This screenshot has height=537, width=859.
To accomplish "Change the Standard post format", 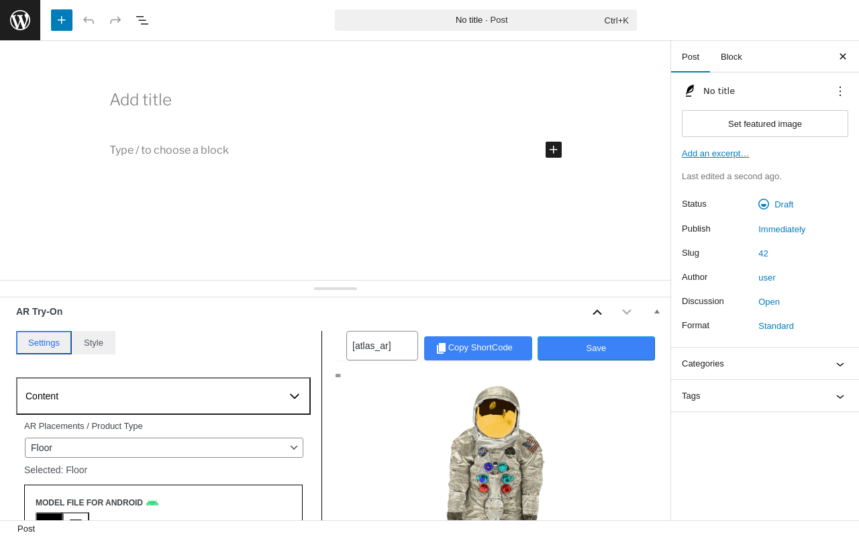I will pos(776,326).
